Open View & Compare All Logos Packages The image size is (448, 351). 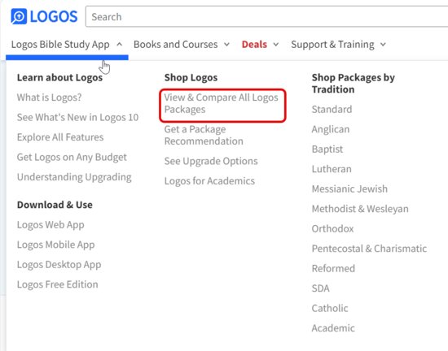coord(221,103)
